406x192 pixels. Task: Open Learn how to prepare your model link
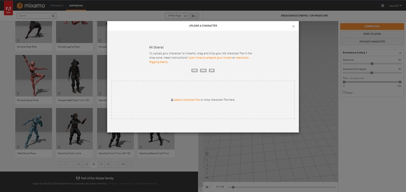pyautogui.click(x=210, y=58)
